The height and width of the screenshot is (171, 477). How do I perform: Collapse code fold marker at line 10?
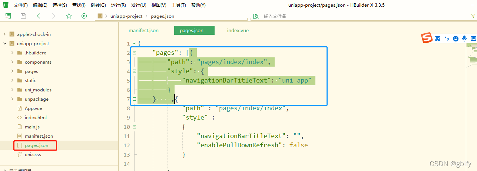pos(134,127)
